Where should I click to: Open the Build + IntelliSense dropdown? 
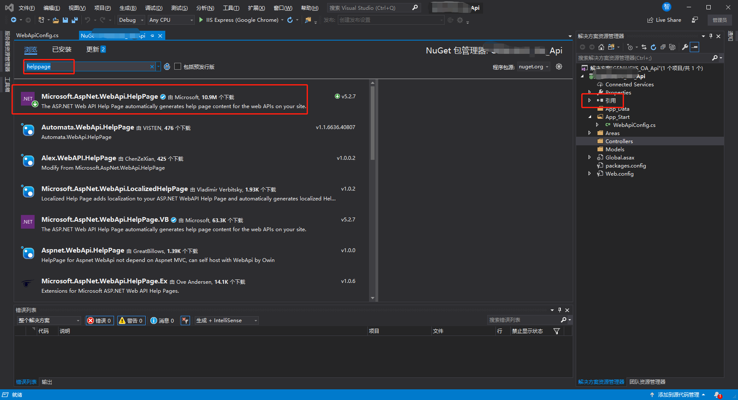(227, 321)
